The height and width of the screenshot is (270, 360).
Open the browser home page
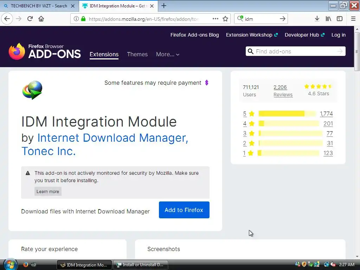(41, 19)
